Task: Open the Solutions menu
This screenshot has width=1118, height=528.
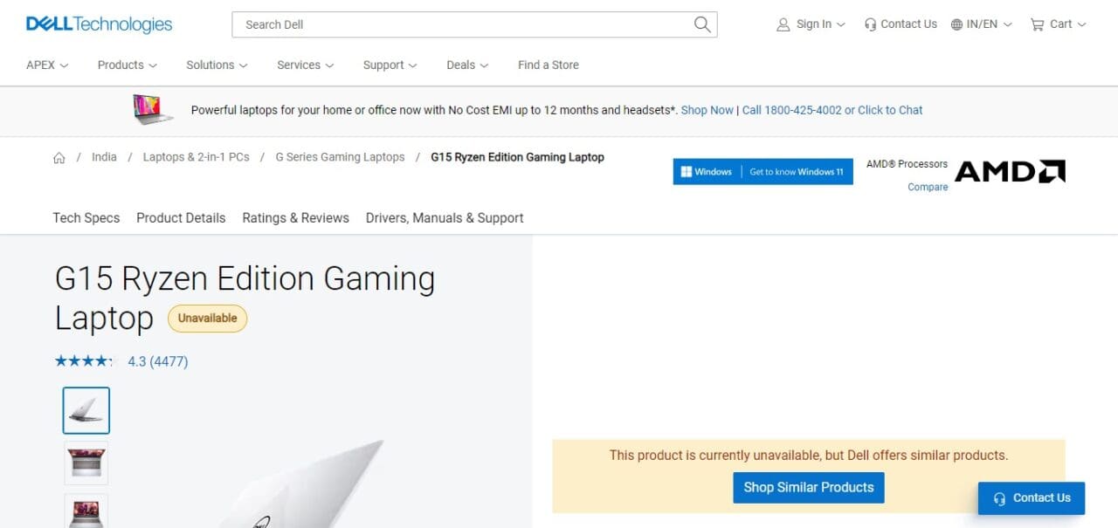Action: 217,65
